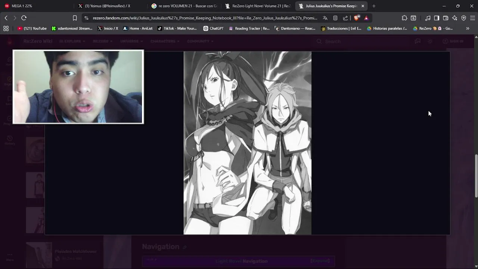Click the Re:Zero Wiki title
Image resolution: width=478 pixels, height=269 pixels.
tap(37, 41)
